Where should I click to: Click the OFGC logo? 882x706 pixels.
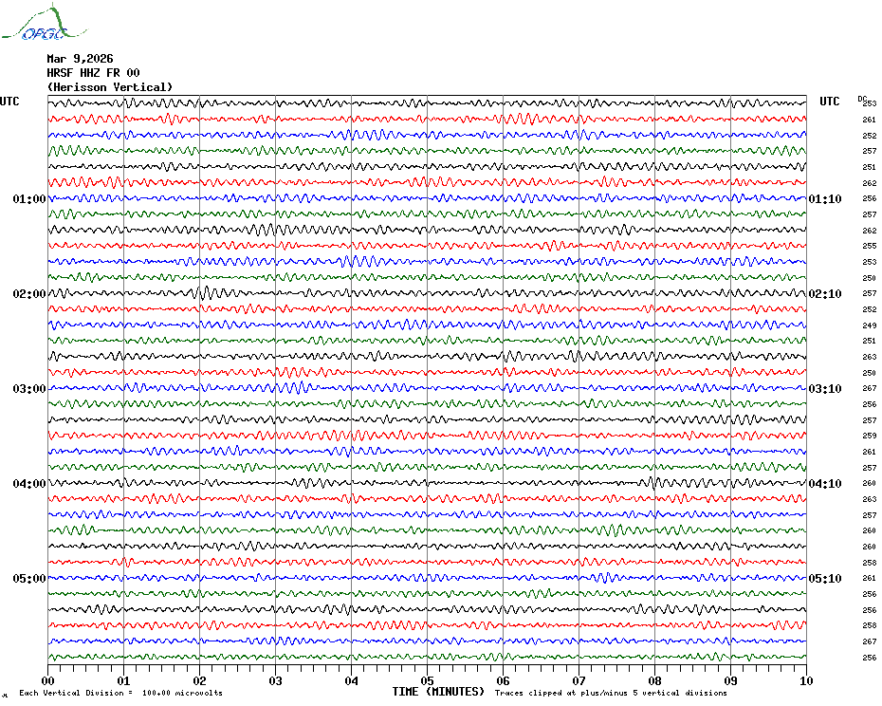point(45,23)
